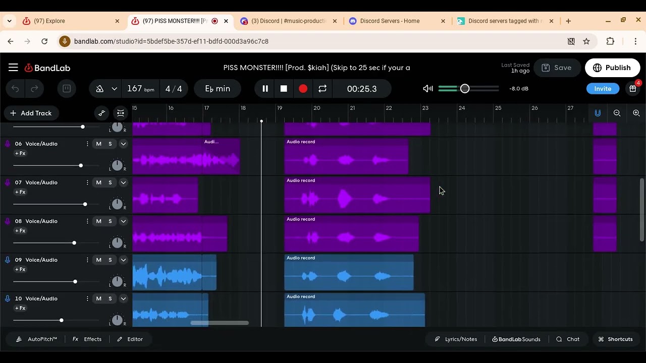The width and height of the screenshot is (646, 363).
Task: Toggle the metronome icon
Action: 99,89
